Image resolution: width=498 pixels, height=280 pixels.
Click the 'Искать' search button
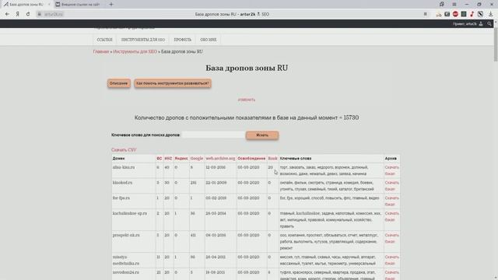click(x=262, y=135)
